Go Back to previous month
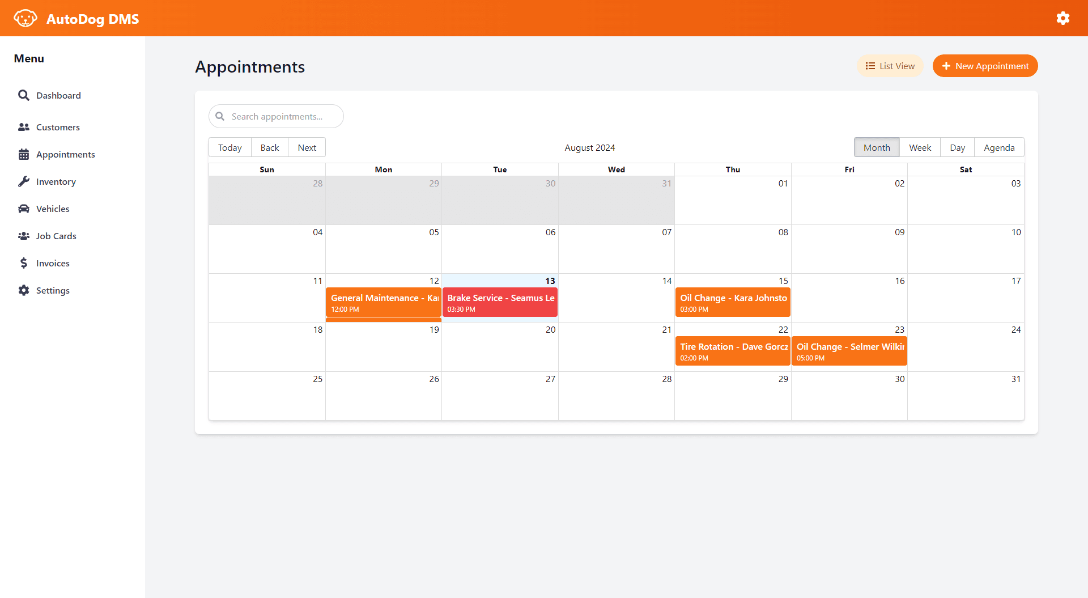The height and width of the screenshot is (598, 1088). tap(270, 147)
